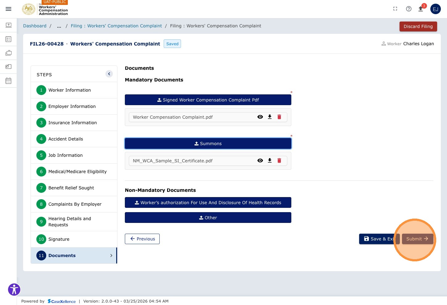Go to step 8 Complaints By Employer

tap(74, 204)
